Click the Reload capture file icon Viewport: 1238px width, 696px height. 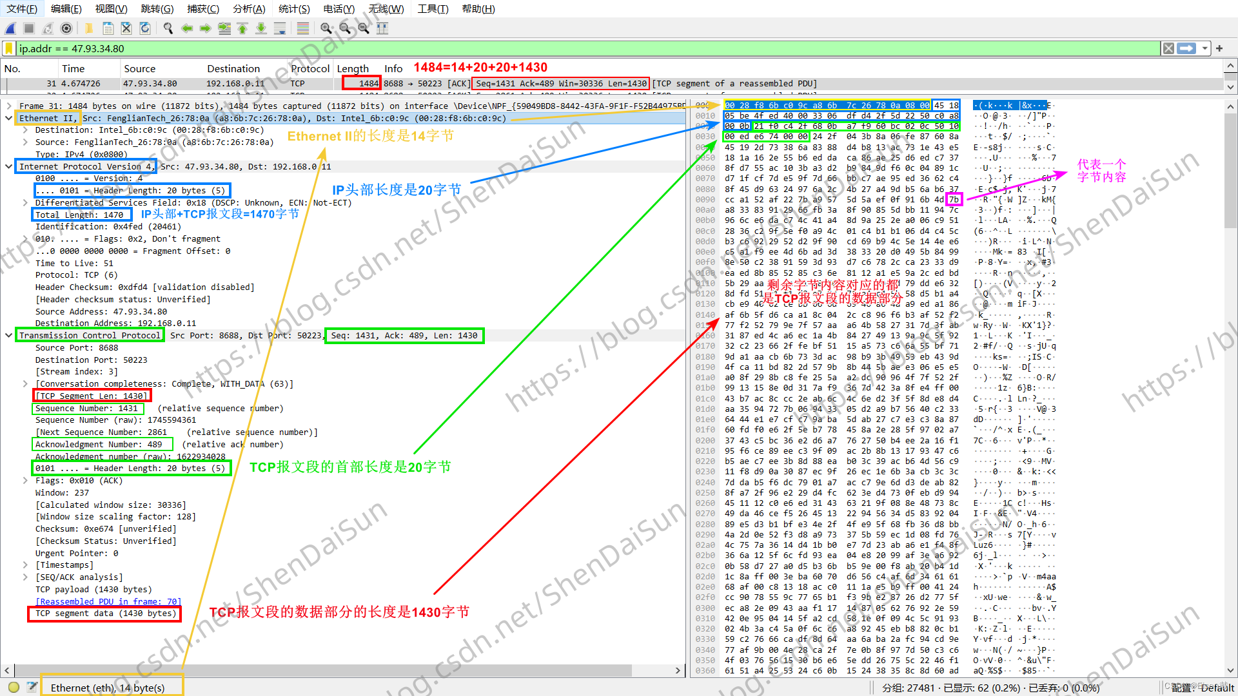[145, 28]
